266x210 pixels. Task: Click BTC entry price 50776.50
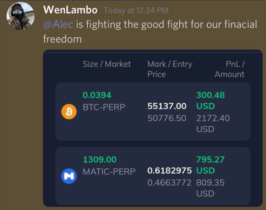167,118
